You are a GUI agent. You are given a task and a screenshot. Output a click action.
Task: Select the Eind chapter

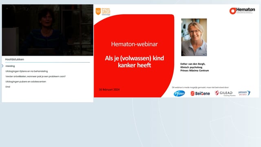point(8,87)
